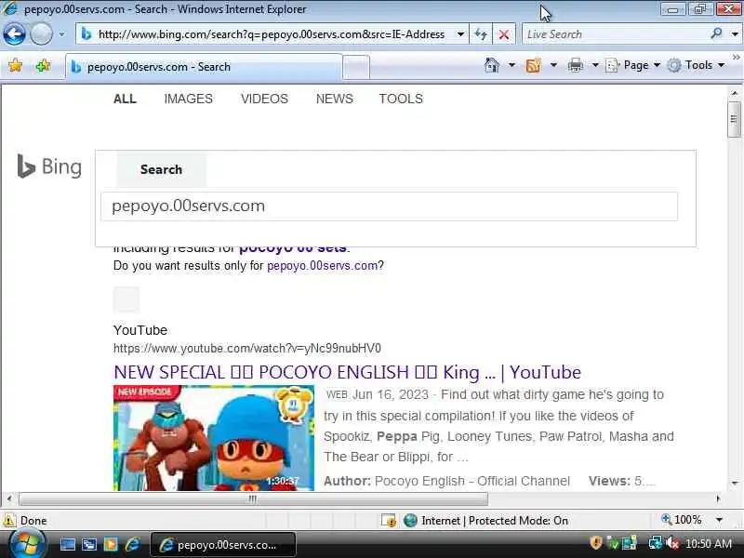Expand the Print options dropdown arrow
The image size is (744, 558).
point(595,65)
